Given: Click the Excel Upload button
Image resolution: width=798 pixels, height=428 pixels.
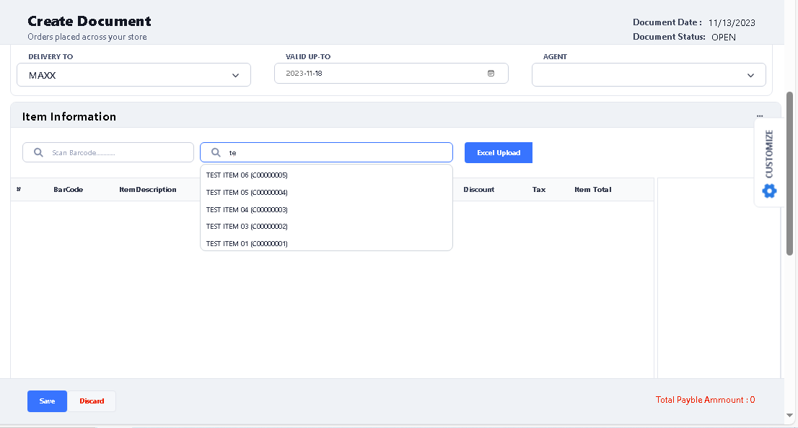Looking at the screenshot, I should (x=498, y=153).
